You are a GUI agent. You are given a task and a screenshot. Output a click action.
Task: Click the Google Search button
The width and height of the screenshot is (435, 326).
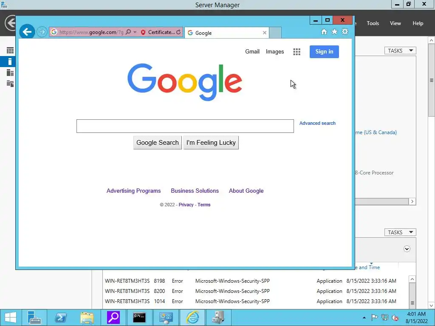click(x=157, y=143)
